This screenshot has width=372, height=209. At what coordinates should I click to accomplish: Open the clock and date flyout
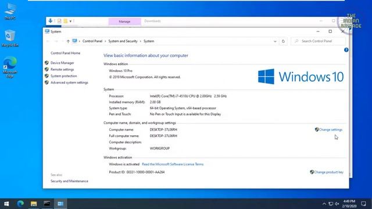(349, 204)
